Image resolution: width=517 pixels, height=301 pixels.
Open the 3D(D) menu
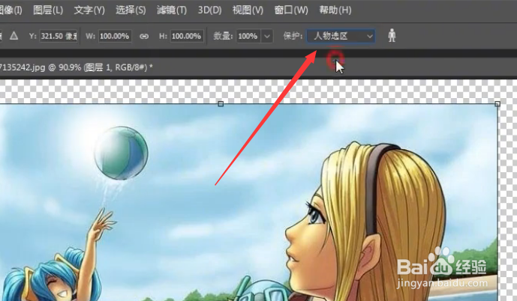pyautogui.click(x=209, y=10)
